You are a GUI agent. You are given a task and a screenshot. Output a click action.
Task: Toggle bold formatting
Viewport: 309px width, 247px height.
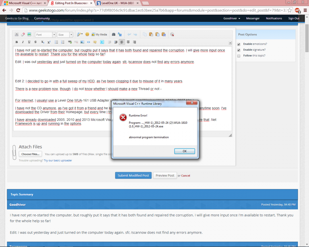point(16,42)
